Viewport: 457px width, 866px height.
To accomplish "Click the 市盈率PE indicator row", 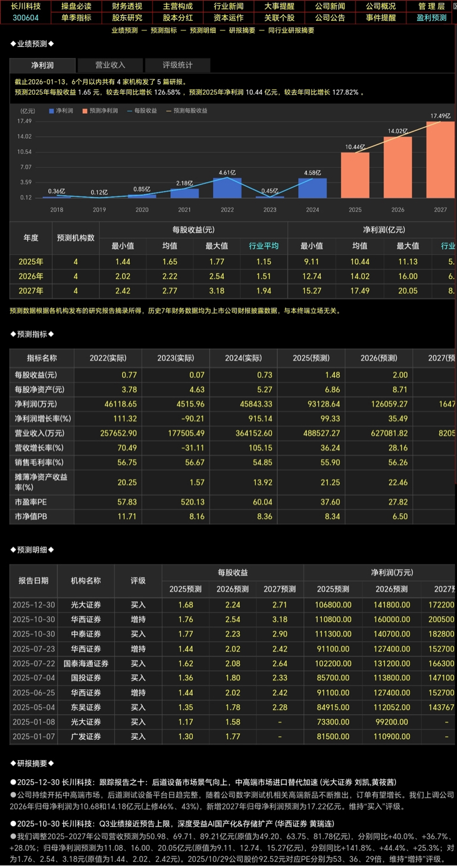I will (233, 502).
